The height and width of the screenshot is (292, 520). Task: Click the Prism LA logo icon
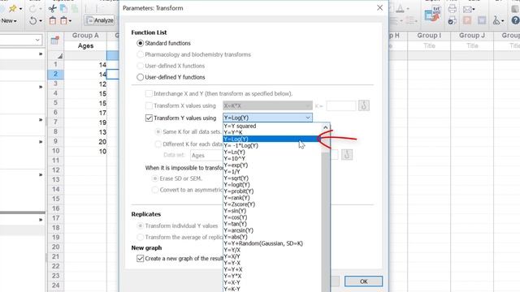[497, 20]
